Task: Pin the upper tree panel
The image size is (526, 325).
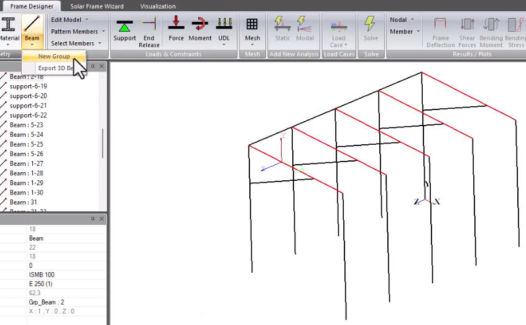Action: [93, 66]
